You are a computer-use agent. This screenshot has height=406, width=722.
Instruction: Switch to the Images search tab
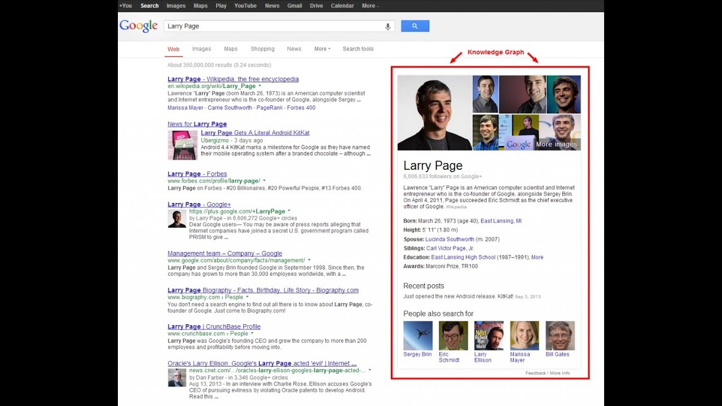201,49
